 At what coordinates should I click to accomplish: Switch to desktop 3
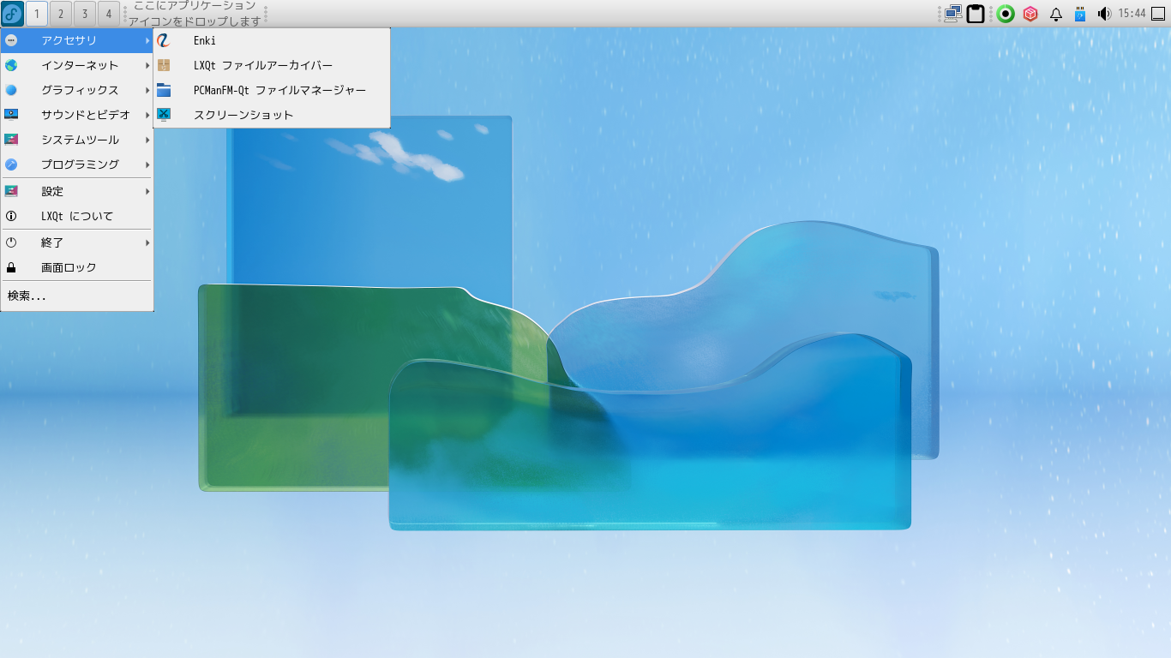(85, 14)
